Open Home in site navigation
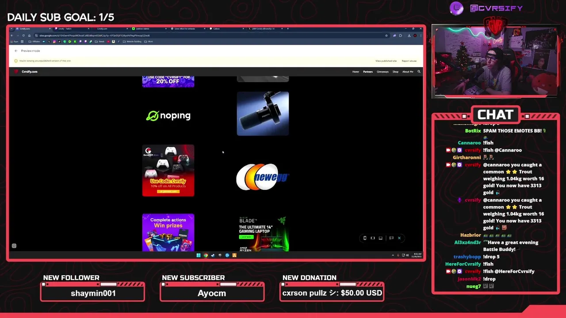 [356, 72]
